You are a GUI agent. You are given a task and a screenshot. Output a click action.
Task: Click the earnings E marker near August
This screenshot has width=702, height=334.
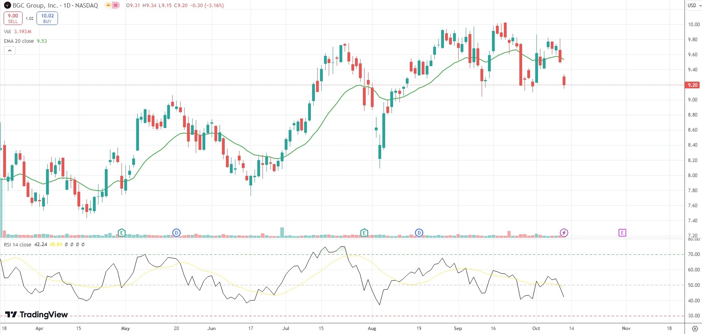pyautogui.click(x=364, y=233)
